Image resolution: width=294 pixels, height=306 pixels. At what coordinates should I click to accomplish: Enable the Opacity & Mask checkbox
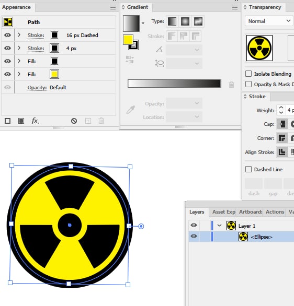(x=248, y=84)
